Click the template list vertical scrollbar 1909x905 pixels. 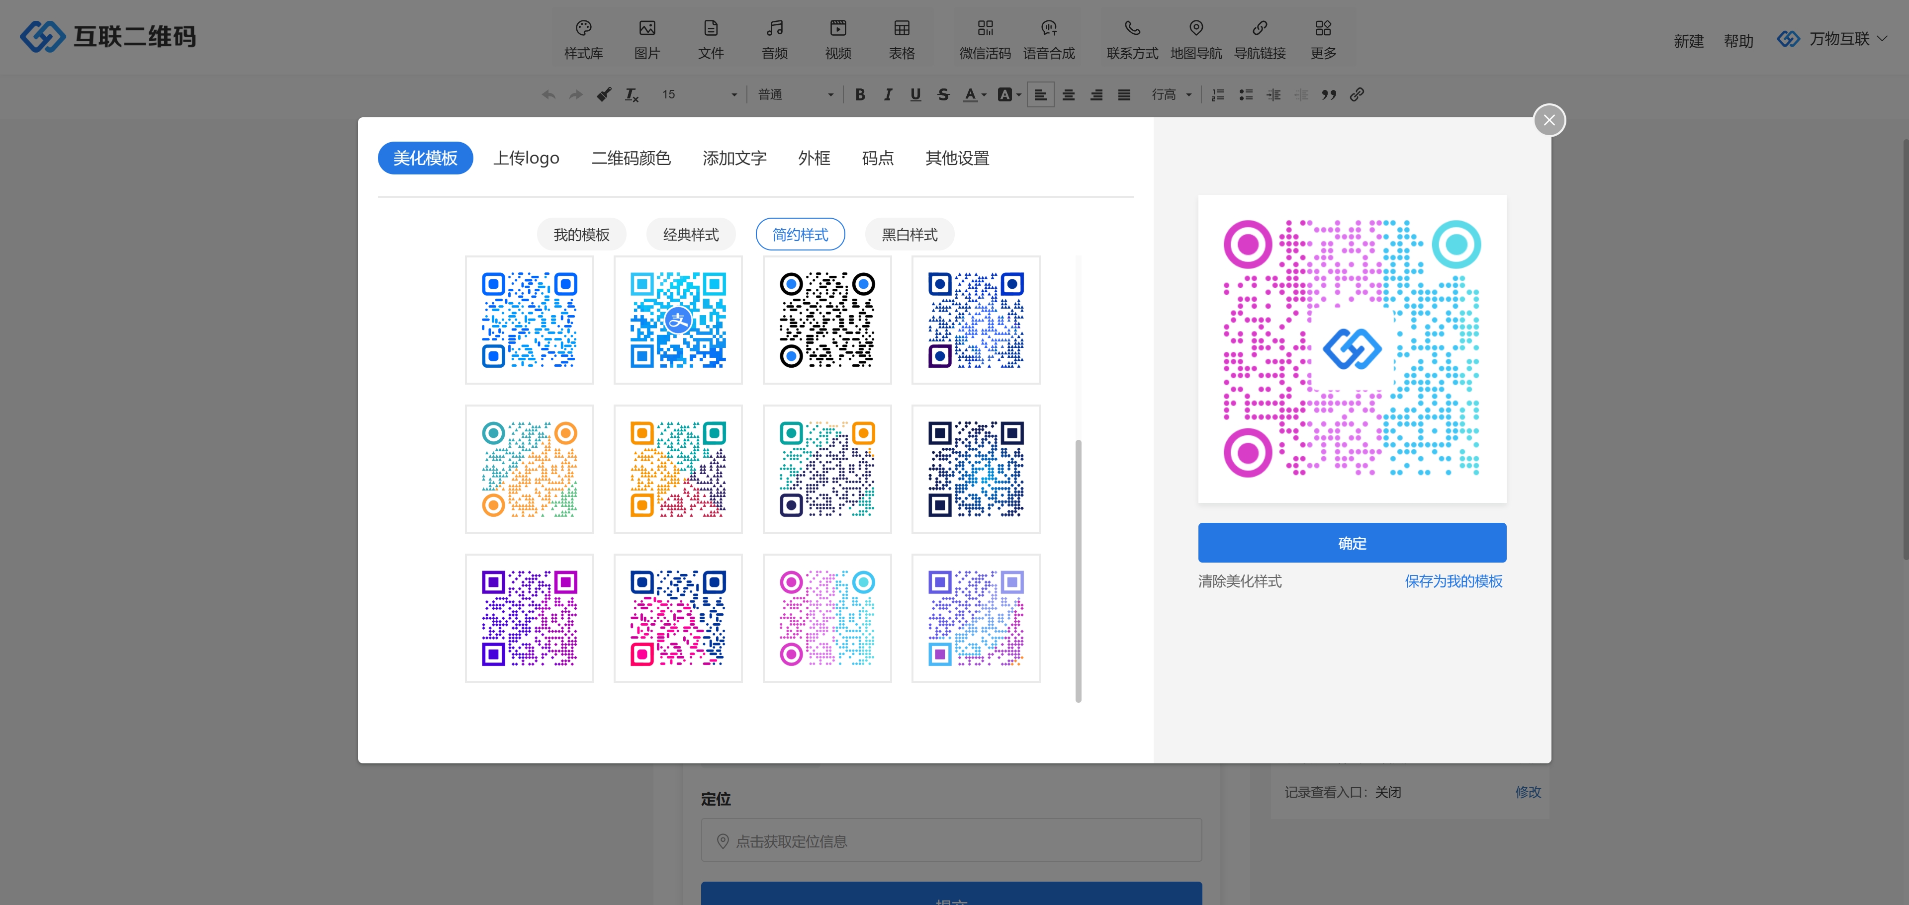1078,570
